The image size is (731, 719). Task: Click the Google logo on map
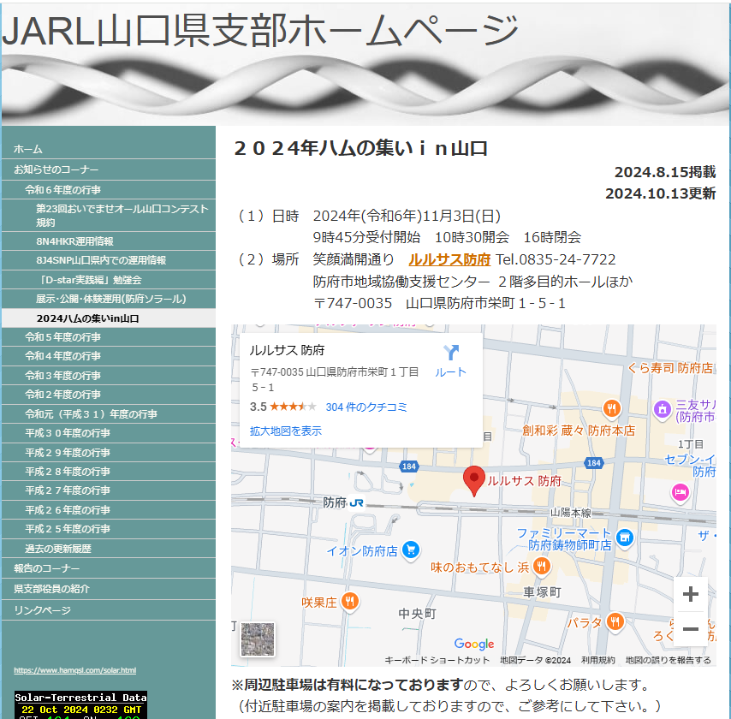coord(474,644)
